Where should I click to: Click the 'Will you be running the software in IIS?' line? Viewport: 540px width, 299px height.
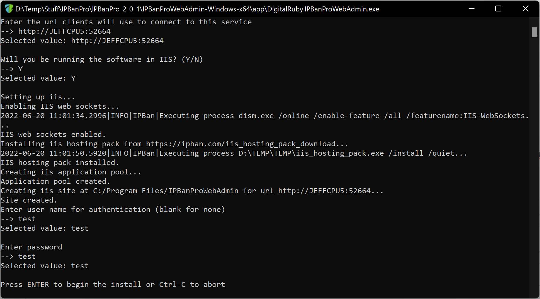102,60
